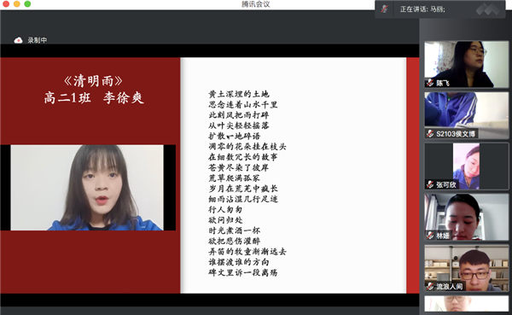Screen dimensions: 512x315
Task: Select S2103侯文博's video thumbnail
Action: pos(466,115)
